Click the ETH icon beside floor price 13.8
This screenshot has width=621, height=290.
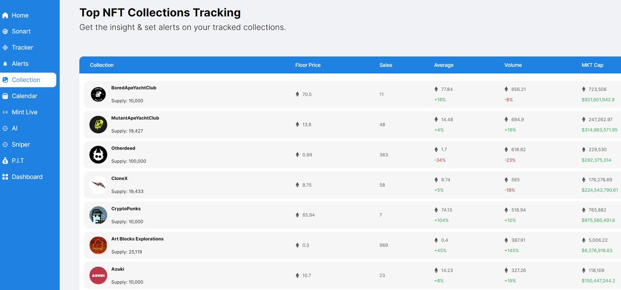[x=297, y=125]
